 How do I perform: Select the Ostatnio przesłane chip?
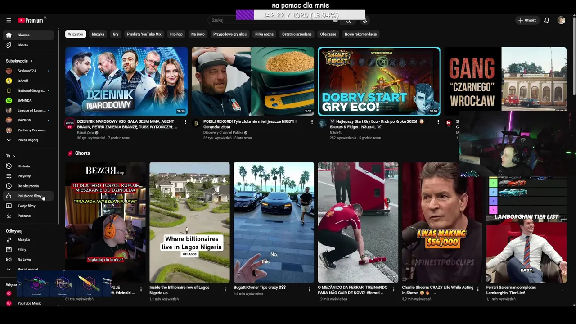click(x=297, y=34)
